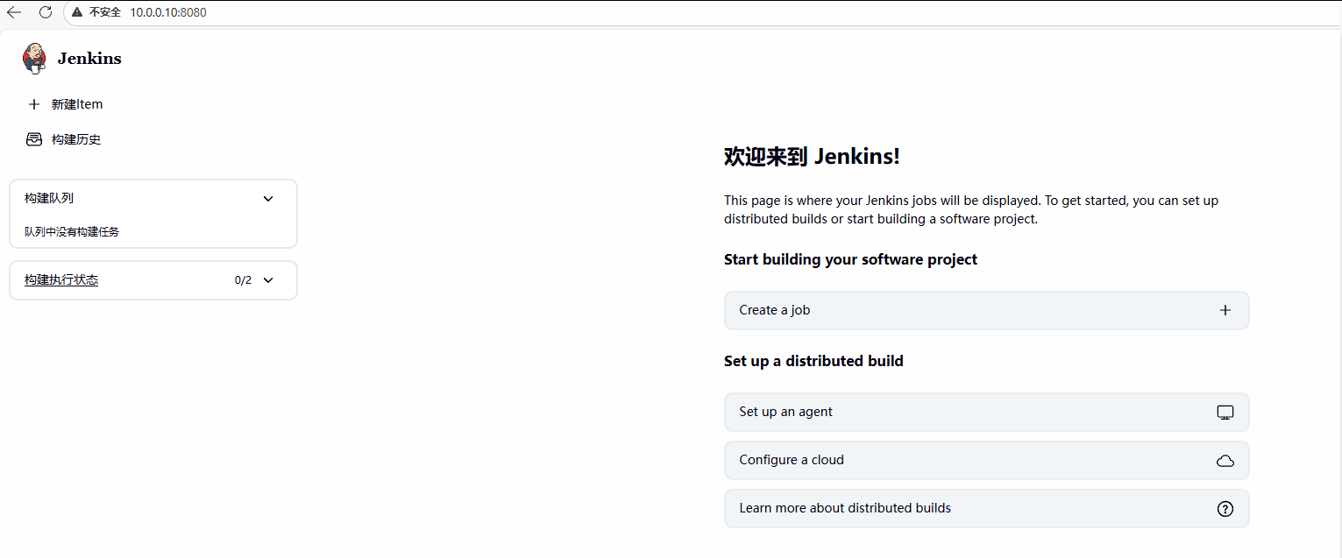This screenshot has width=1342, height=558.
Task: Click the 0/2 executor count
Action: (243, 280)
